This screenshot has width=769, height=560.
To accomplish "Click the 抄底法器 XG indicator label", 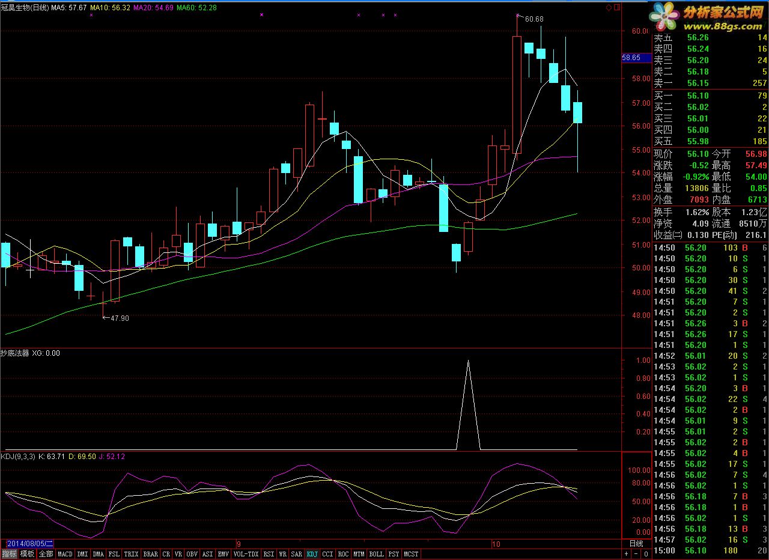I will click(30, 353).
